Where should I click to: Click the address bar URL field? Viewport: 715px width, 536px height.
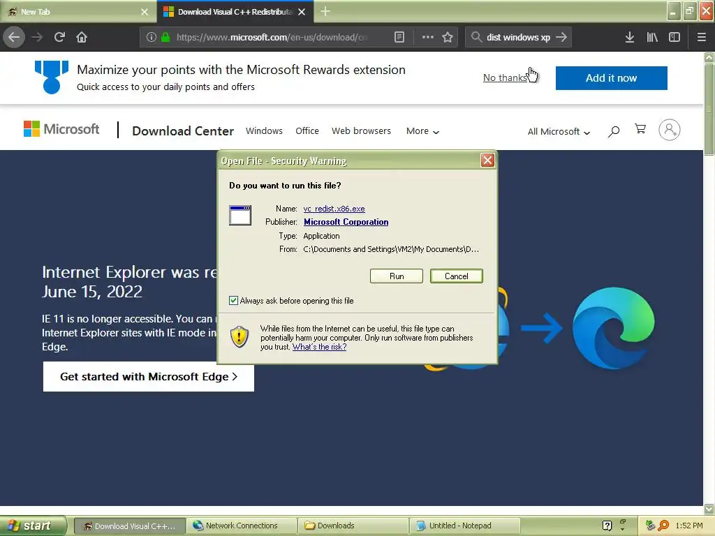coord(272,37)
